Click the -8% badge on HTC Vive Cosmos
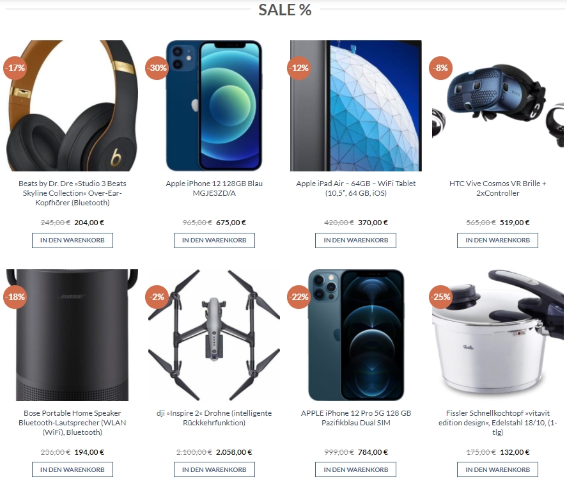This screenshot has height=488, width=567. [440, 68]
